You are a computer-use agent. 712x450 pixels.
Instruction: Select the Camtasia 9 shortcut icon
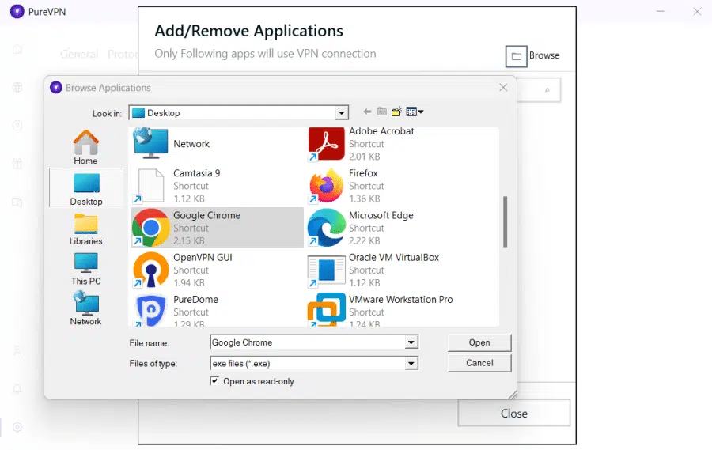click(x=150, y=185)
